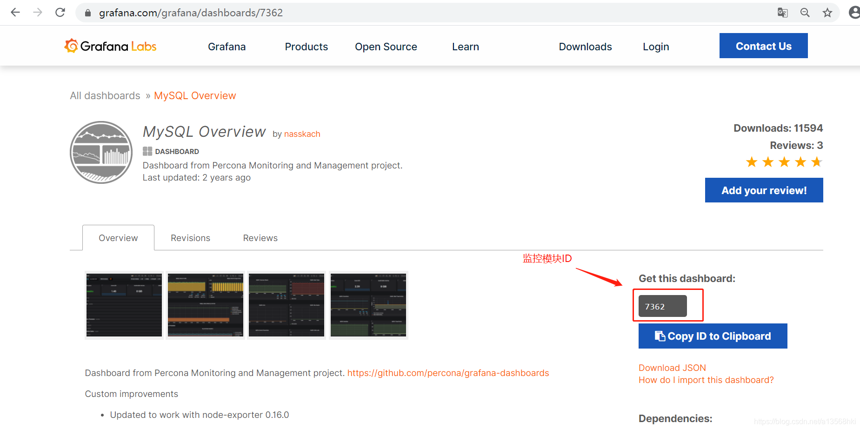Click the Download JSON link
The image size is (860, 430).
click(x=673, y=368)
